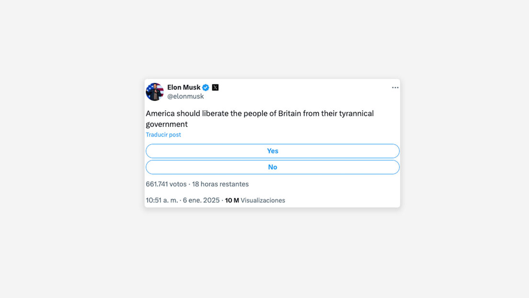Vote Yes in the poll

tap(272, 151)
